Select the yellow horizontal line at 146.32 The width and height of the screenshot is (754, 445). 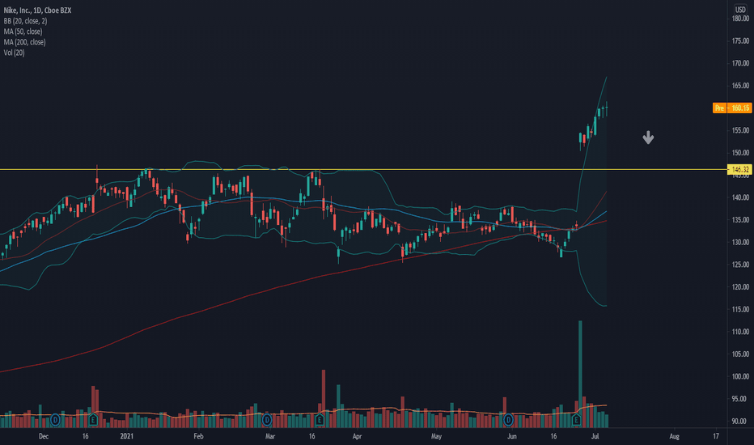(x=363, y=169)
